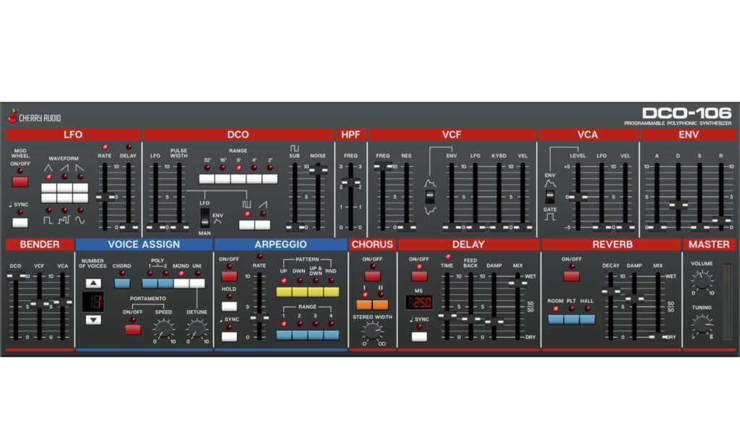Image resolution: width=740 pixels, height=443 pixels.
Task: Click the Voice Assign DETUNE knob
Action: [x=197, y=329]
